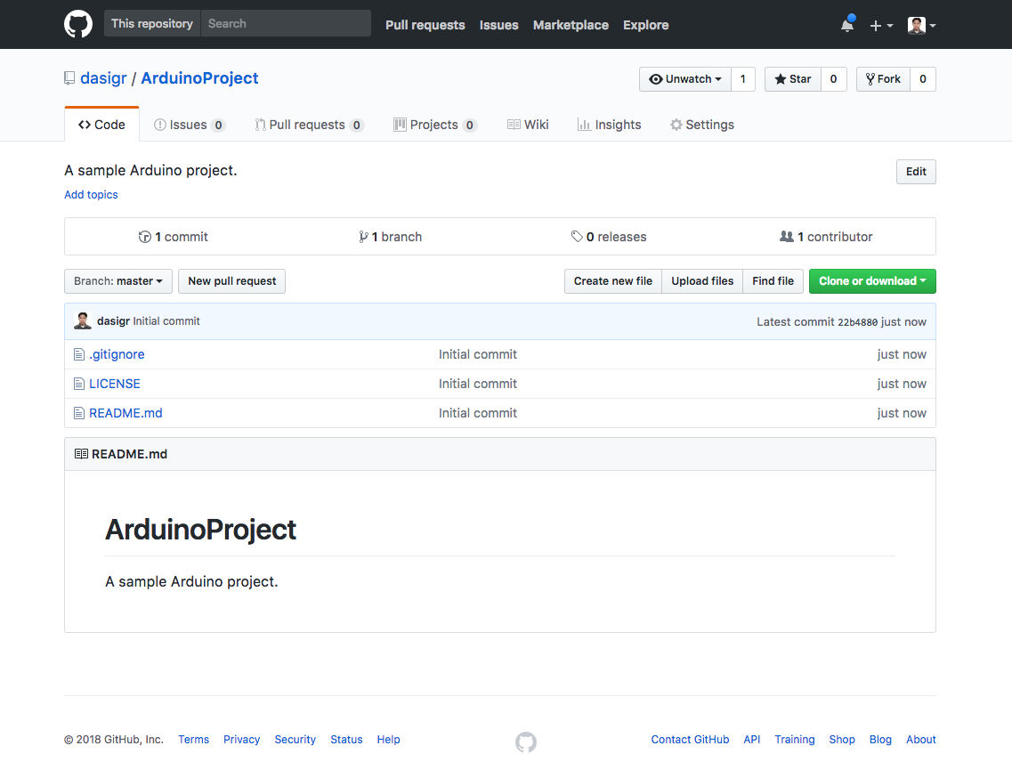Click dasigr avatar in the latest commit row

83,320
